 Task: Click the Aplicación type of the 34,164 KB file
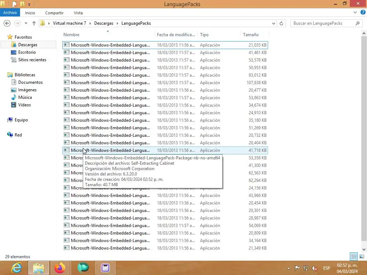210,240
